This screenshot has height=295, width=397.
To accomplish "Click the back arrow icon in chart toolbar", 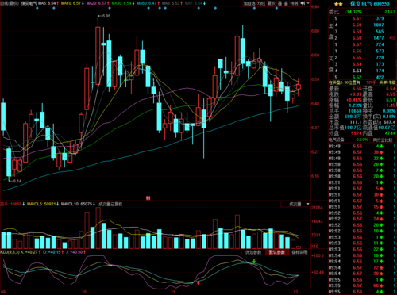I will click(303, 3).
